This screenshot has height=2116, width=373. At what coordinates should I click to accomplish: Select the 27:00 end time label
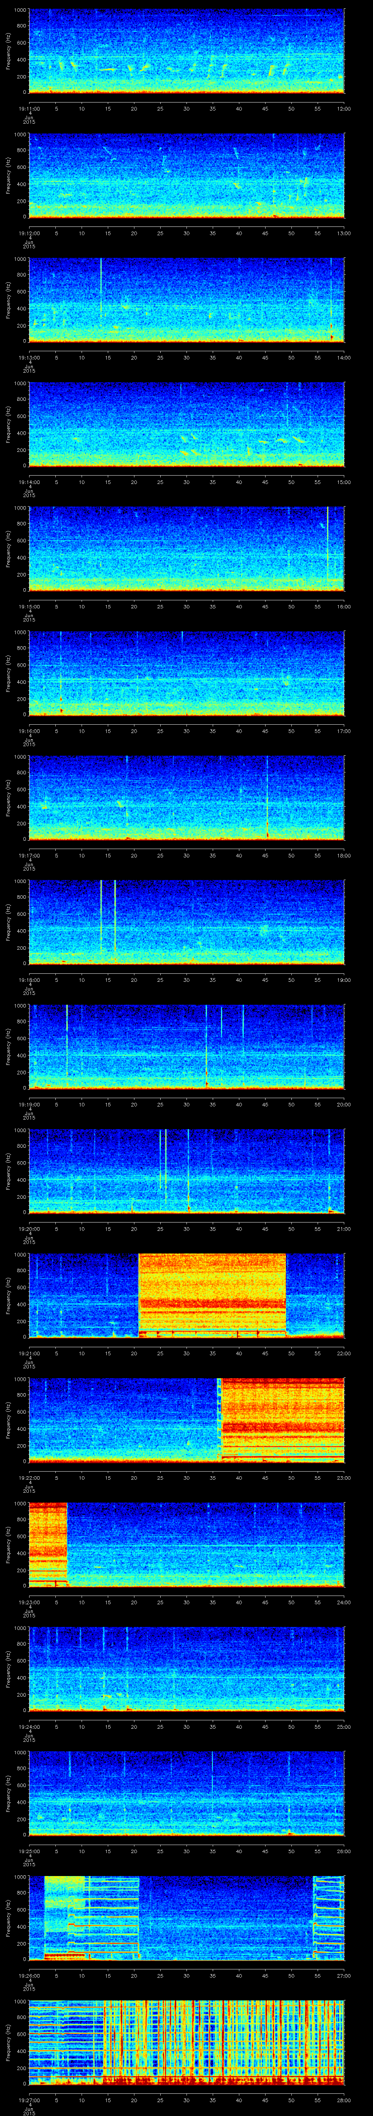[343, 1975]
